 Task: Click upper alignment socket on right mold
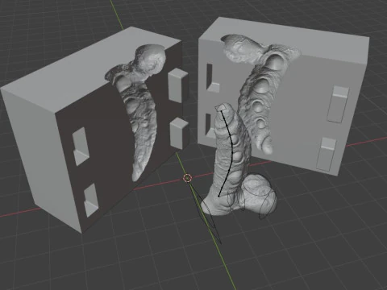pos(212,78)
